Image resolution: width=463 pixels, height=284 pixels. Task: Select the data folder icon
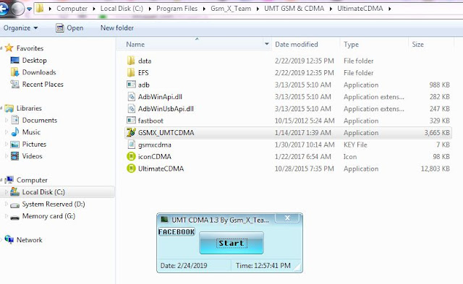pos(131,61)
